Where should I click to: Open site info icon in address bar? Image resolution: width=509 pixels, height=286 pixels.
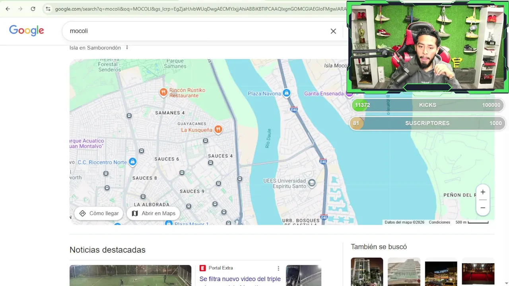48,9
